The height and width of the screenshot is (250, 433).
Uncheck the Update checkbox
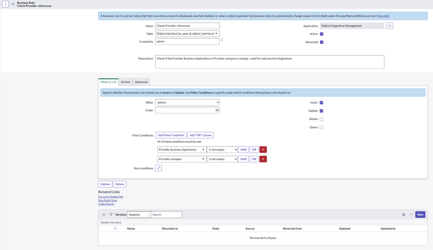[321, 110]
